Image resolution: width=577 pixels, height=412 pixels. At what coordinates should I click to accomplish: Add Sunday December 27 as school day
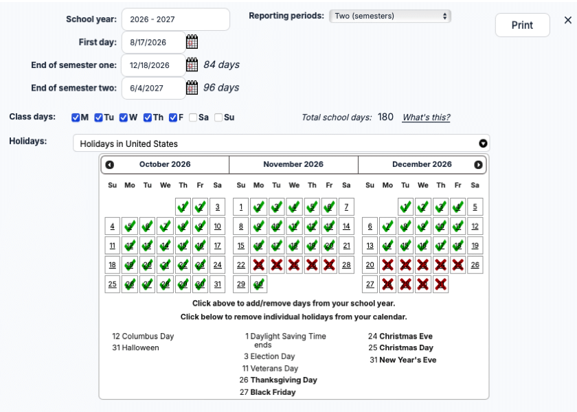pyautogui.click(x=370, y=284)
